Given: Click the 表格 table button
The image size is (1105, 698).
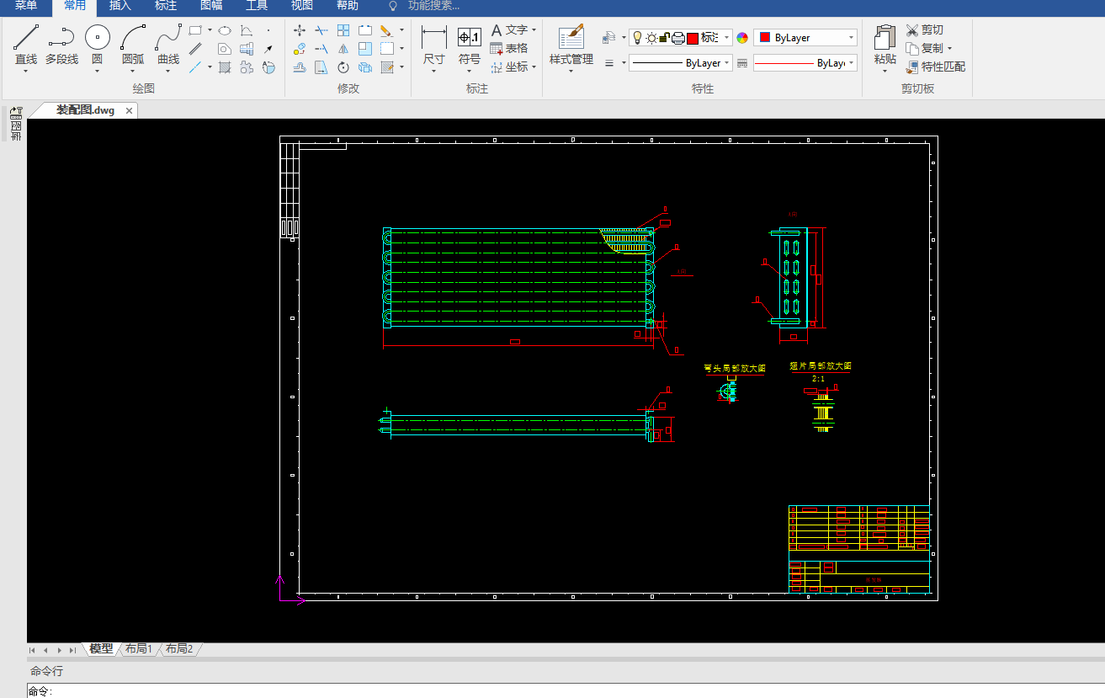Looking at the screenshot, I should click(509, 49).
